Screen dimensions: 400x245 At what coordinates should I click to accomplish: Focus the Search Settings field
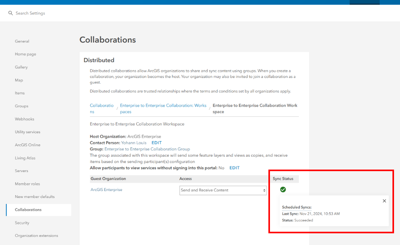(30, 13)
